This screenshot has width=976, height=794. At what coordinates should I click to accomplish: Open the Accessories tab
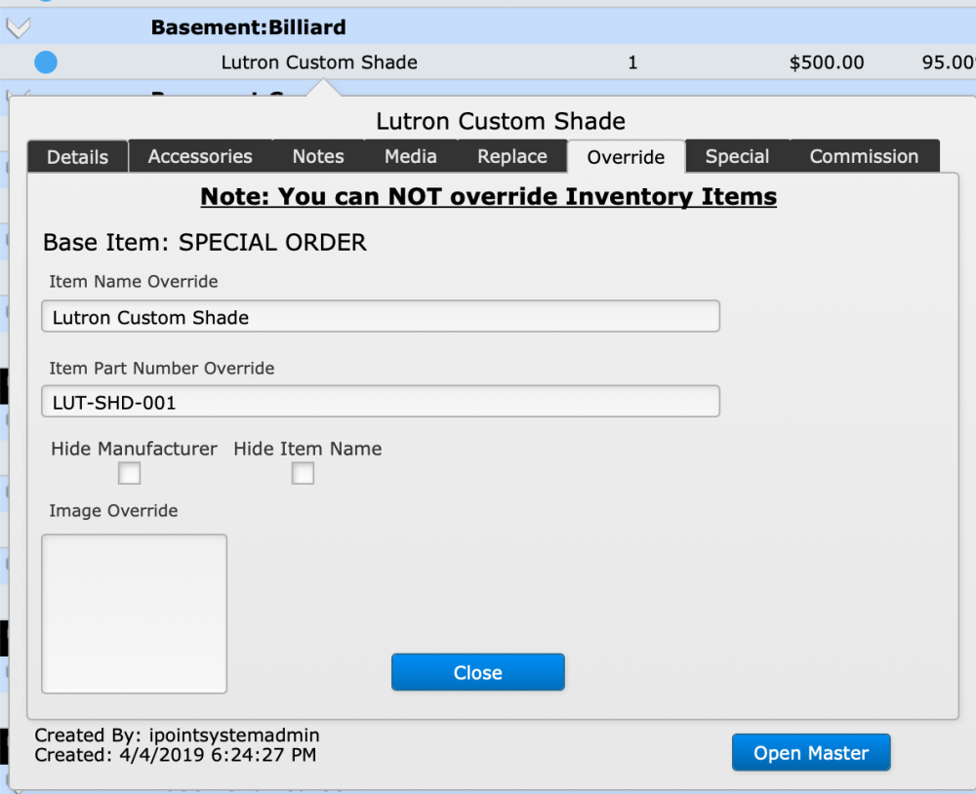tap(199, 156)
